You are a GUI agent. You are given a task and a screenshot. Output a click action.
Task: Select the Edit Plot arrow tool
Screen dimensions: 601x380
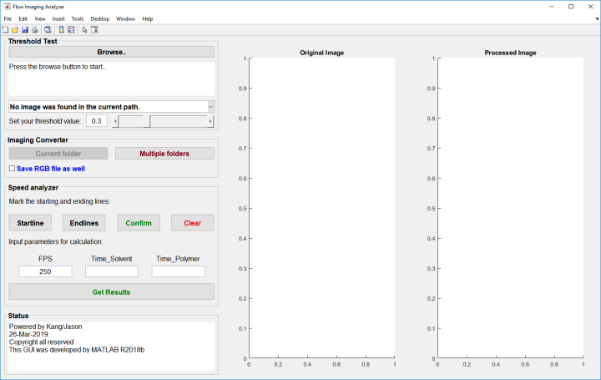pos(84,29)
